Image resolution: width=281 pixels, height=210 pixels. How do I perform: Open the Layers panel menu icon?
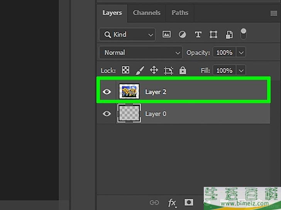click(274, 13)
